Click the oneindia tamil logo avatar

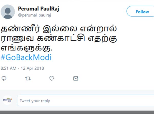(x=7, y=100)
